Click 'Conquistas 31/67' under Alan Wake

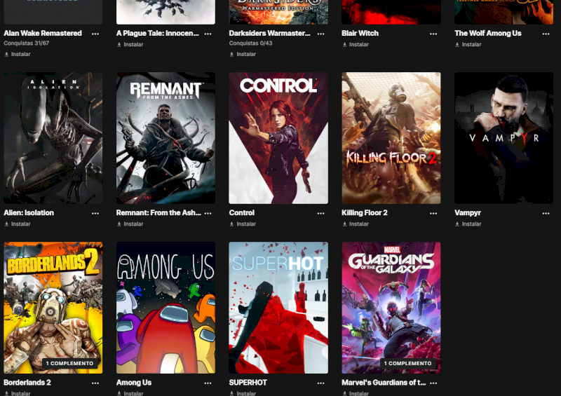(x=27, y=43)
